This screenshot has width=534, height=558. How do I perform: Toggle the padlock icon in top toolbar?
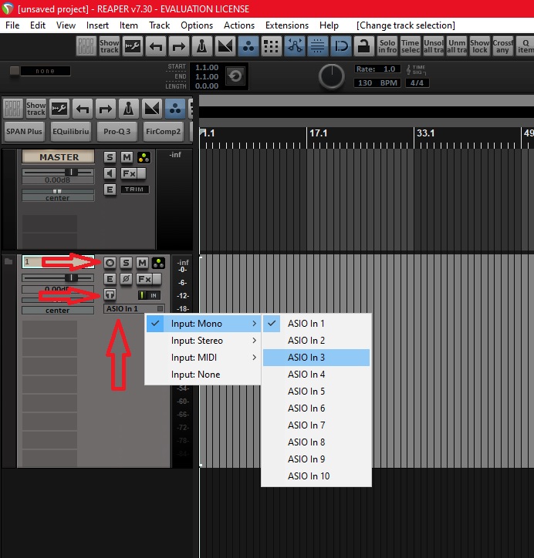point(363,46)
